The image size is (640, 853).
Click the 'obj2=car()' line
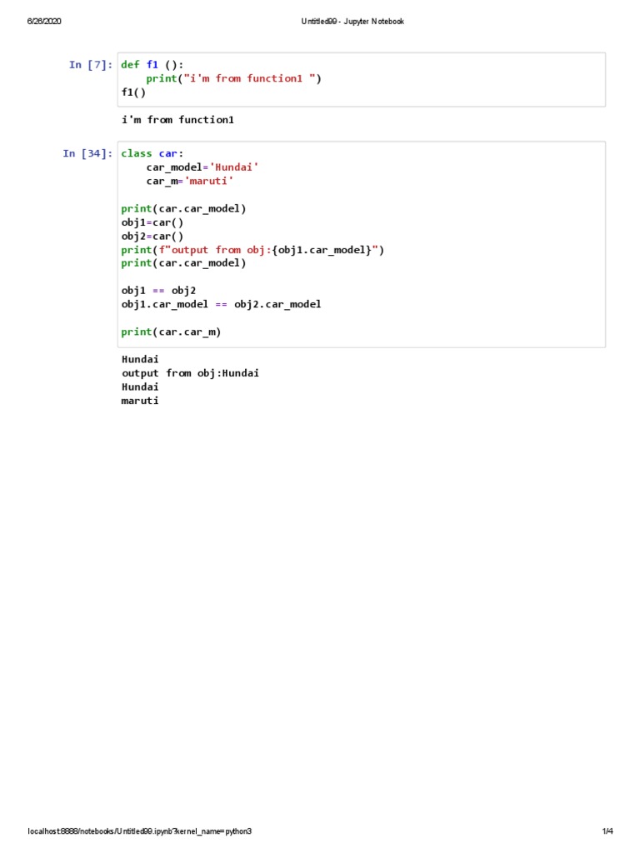[152, 236]
